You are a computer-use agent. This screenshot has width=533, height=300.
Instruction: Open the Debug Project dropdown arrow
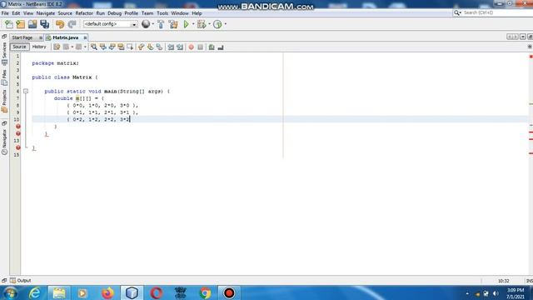click(209, 24)
